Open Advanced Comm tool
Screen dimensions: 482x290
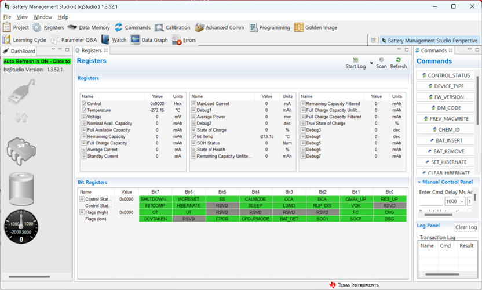(220, 27)
